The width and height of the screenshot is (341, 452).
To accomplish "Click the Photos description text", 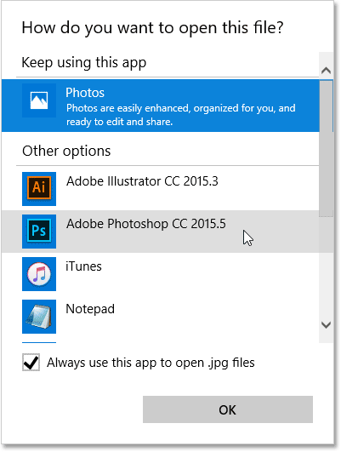I will pos(181,115).
